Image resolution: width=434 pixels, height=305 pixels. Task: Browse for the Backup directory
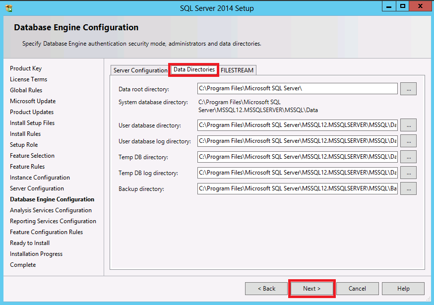[409, 189]
